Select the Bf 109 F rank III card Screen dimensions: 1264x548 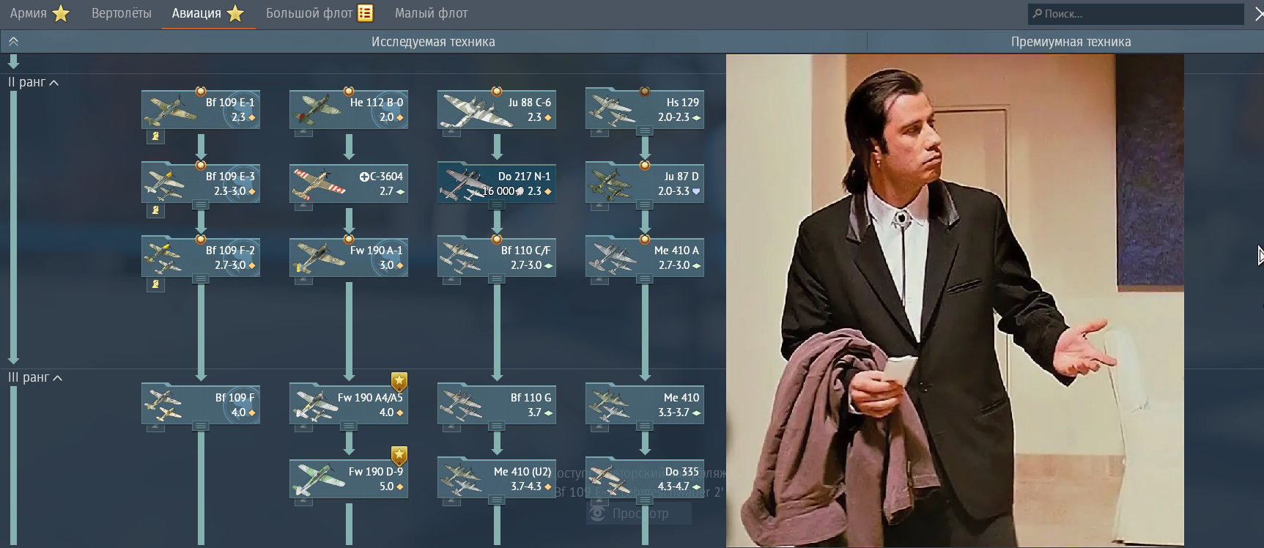pyautogui.click(x=201, y=404)
